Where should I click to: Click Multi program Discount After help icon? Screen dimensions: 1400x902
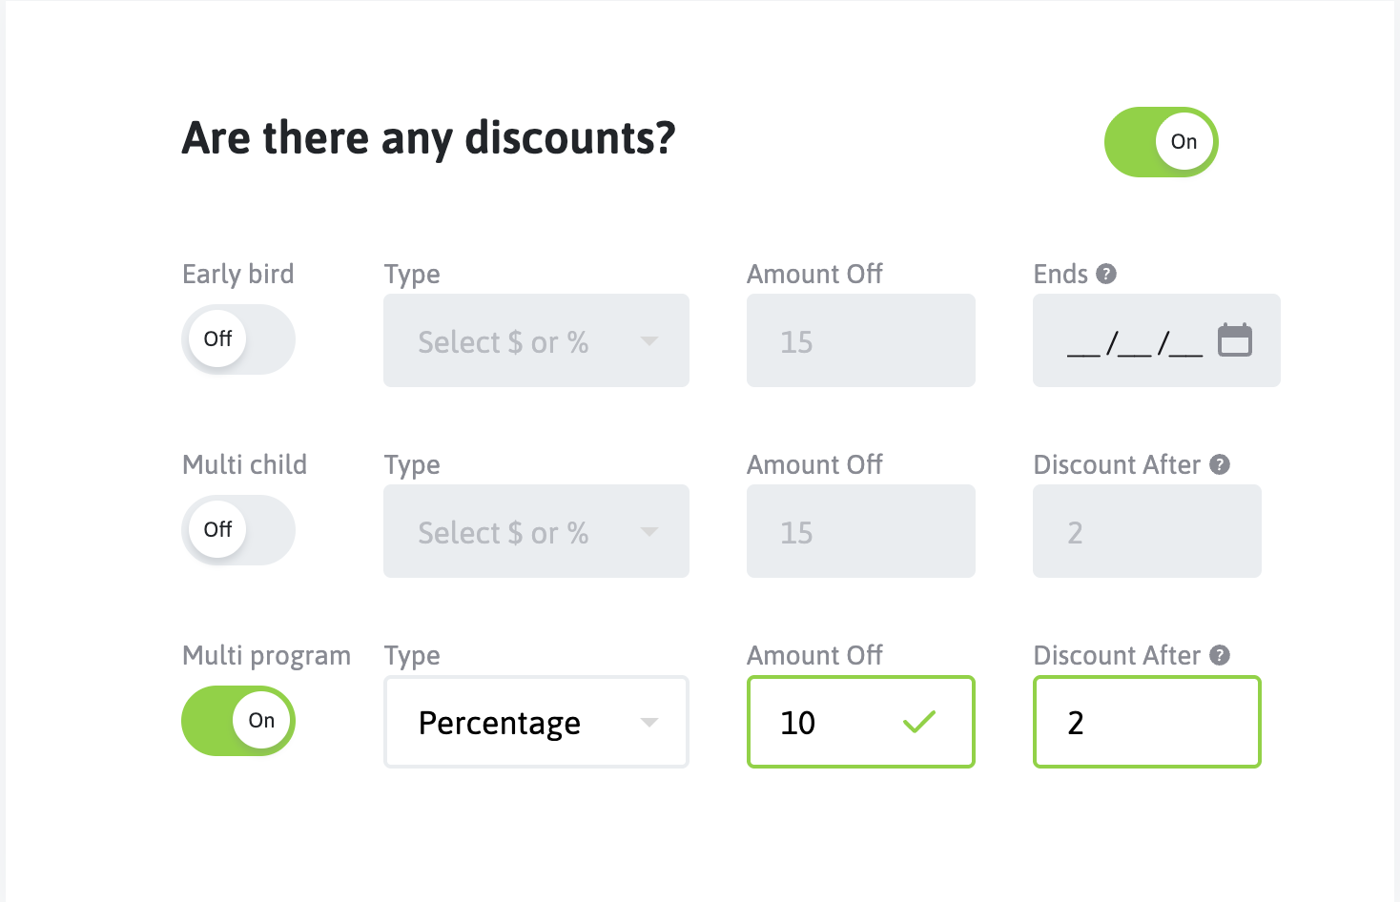click(1220, 656)
